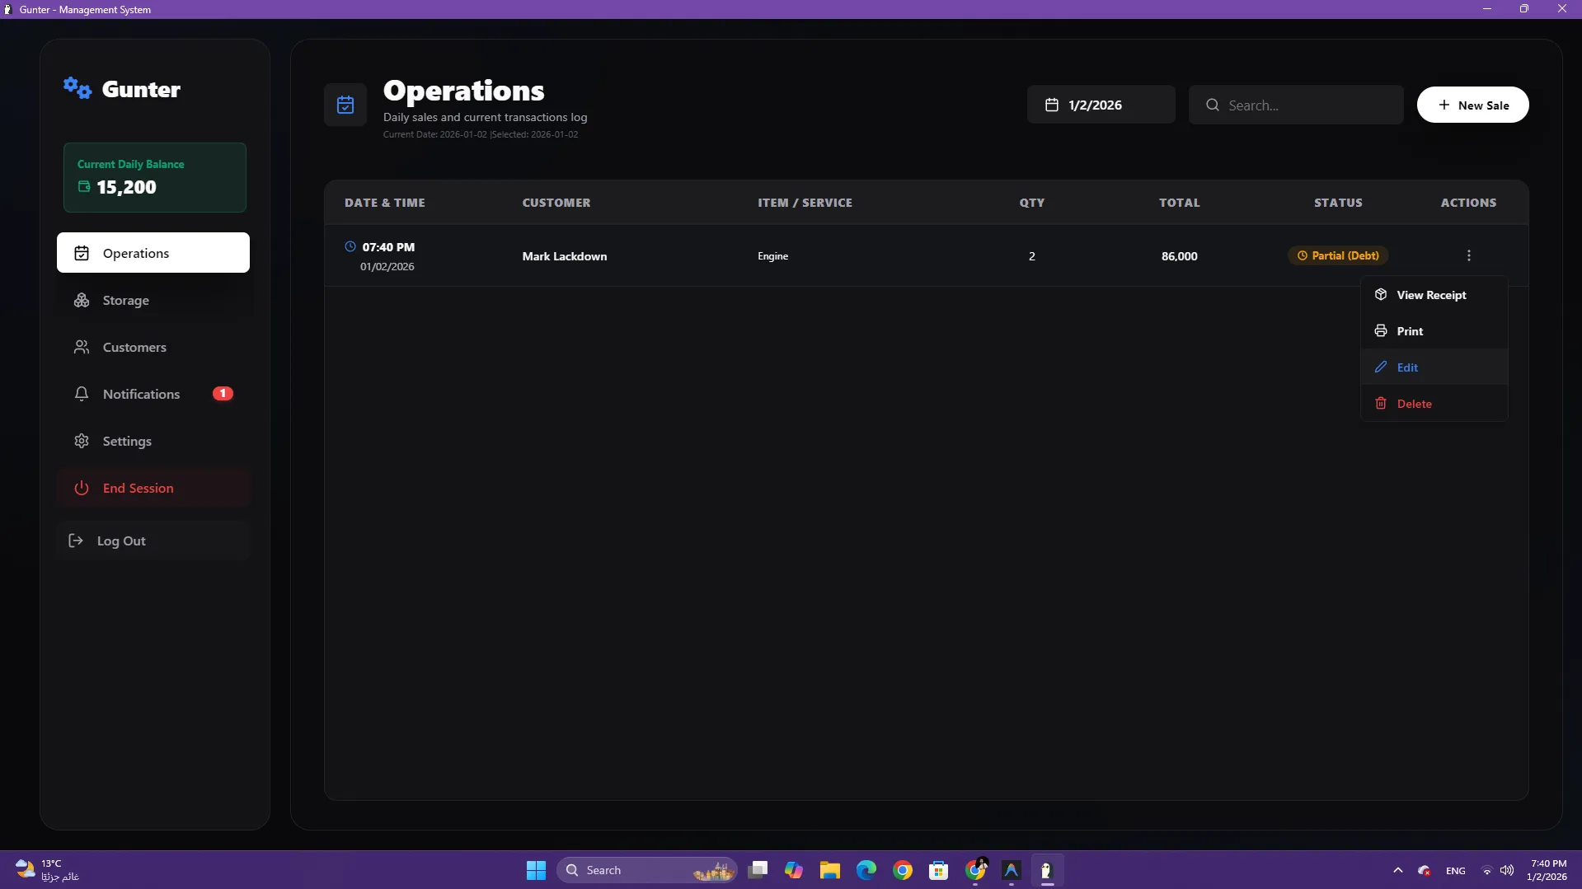Click the ENG language indicator in tray

(1456, 871)
